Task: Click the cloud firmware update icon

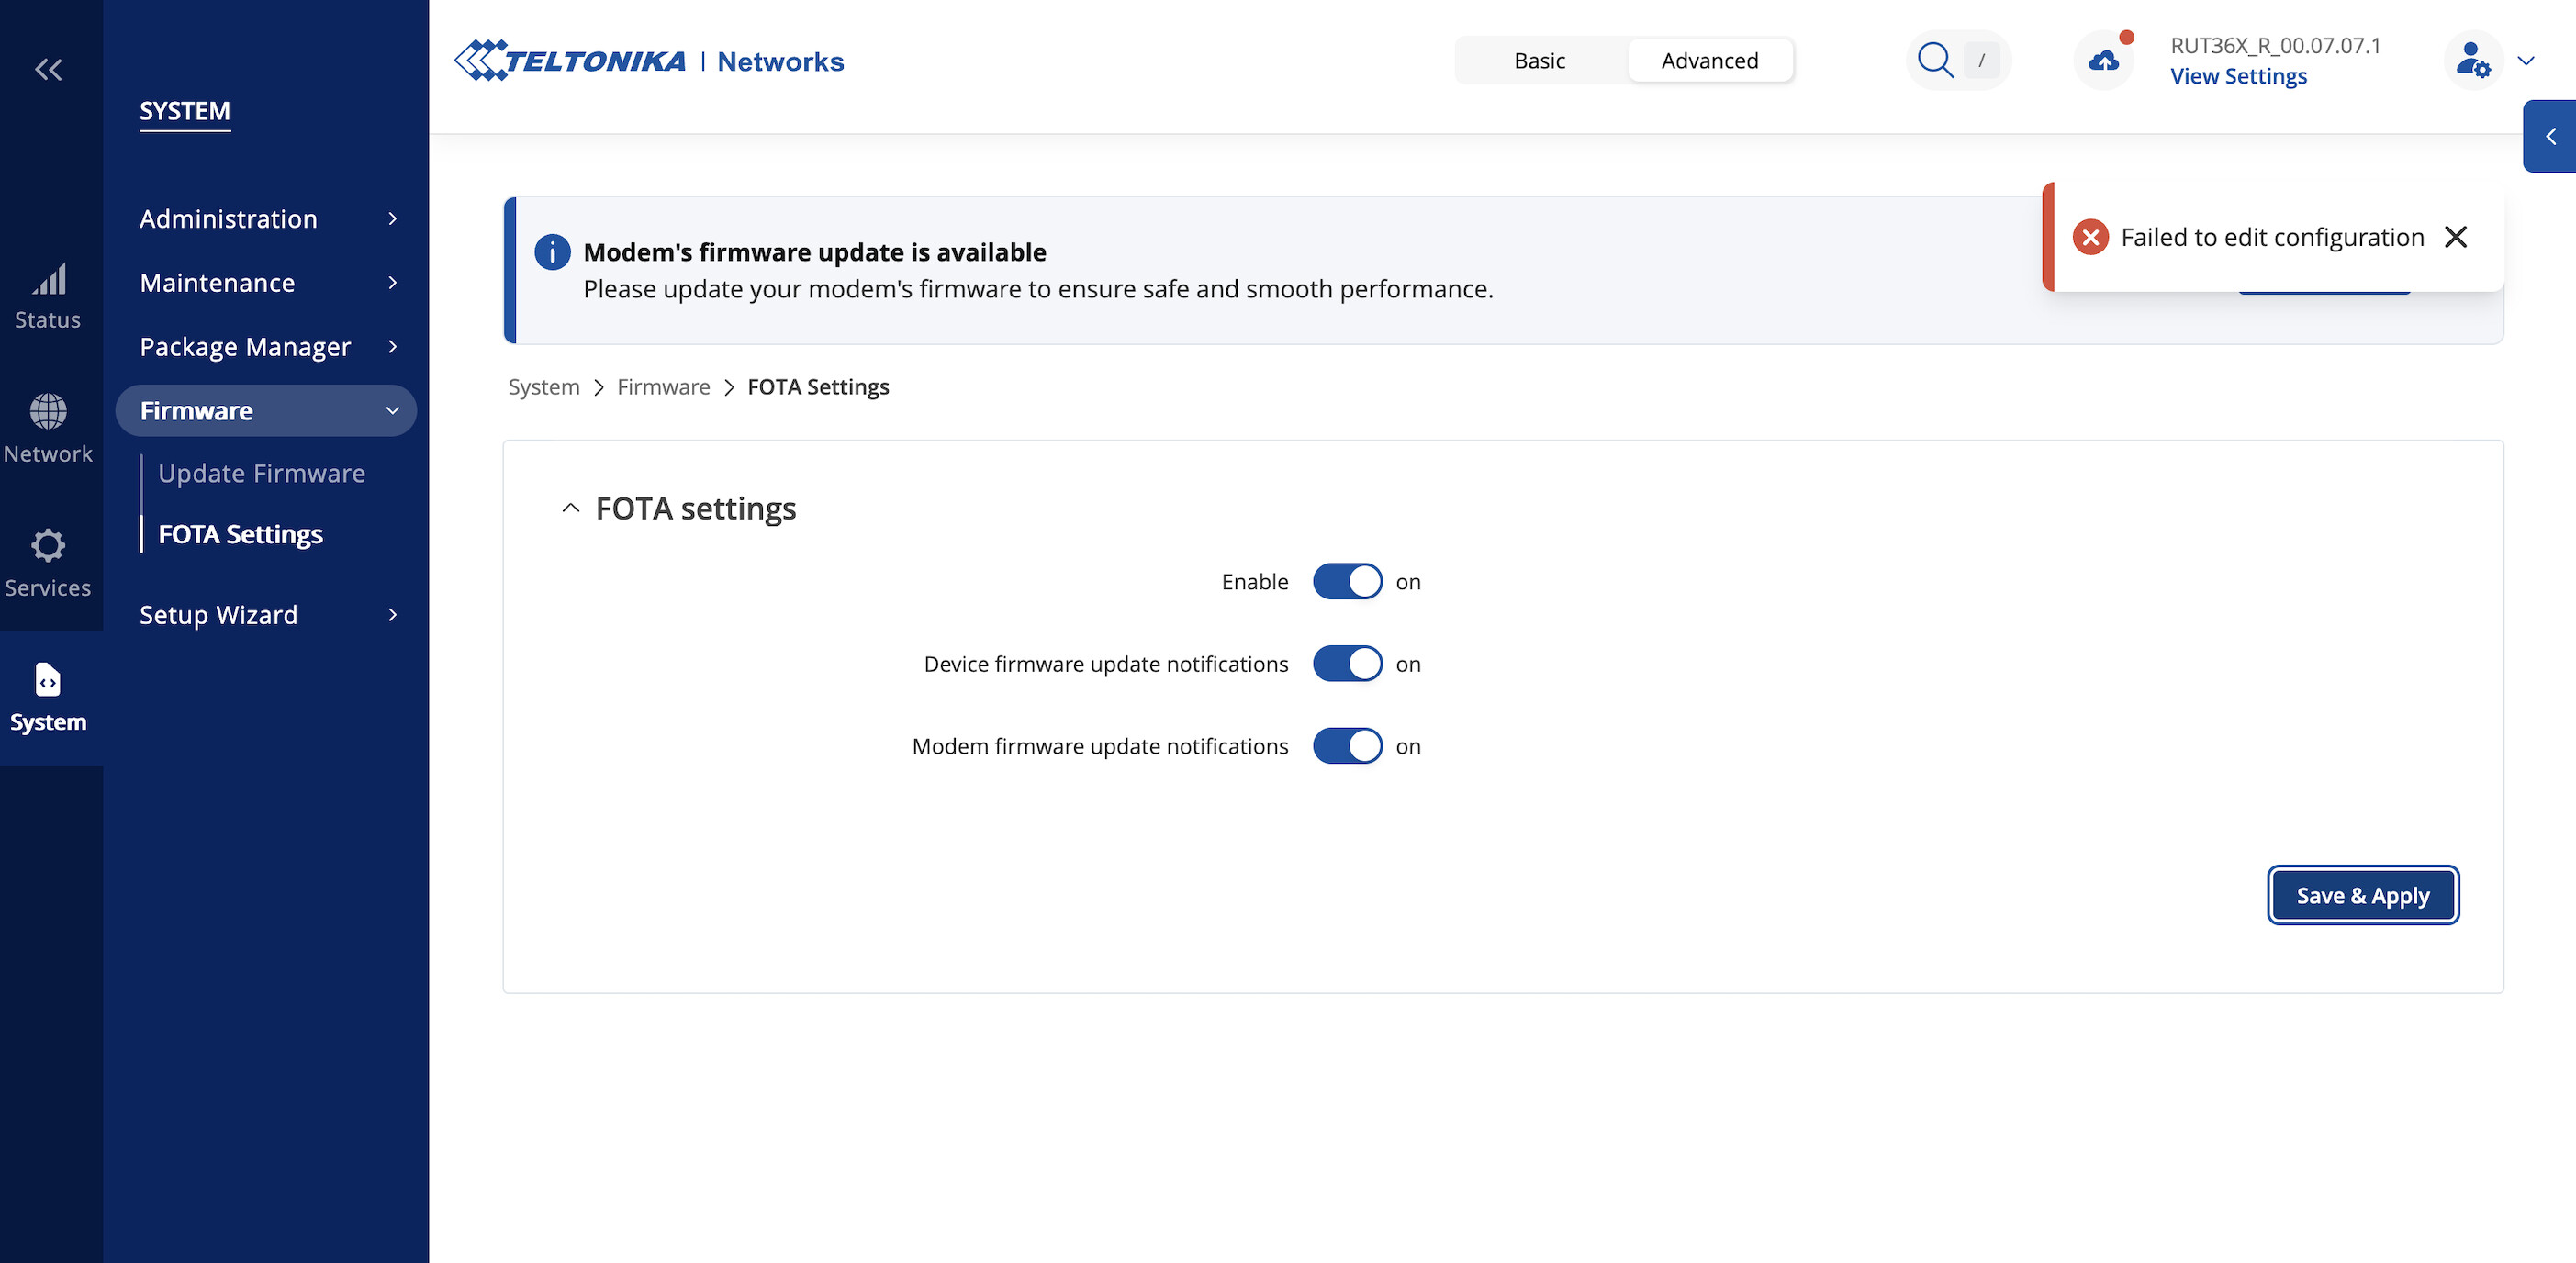Action: tap(2104, 61)
